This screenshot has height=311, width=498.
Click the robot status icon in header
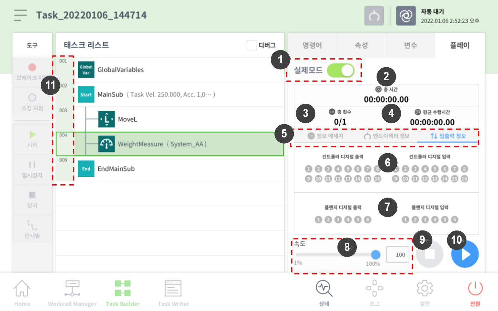coord(406,16)
